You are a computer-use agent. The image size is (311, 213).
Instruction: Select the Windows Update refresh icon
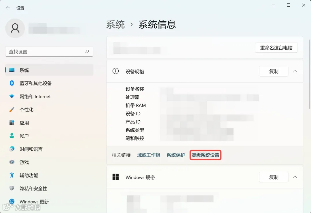(x=12, y=201)
